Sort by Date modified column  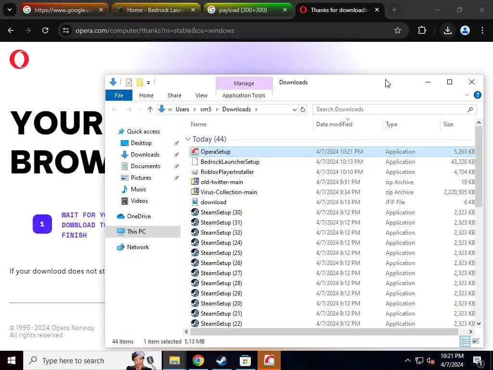(x=348, y=124)
